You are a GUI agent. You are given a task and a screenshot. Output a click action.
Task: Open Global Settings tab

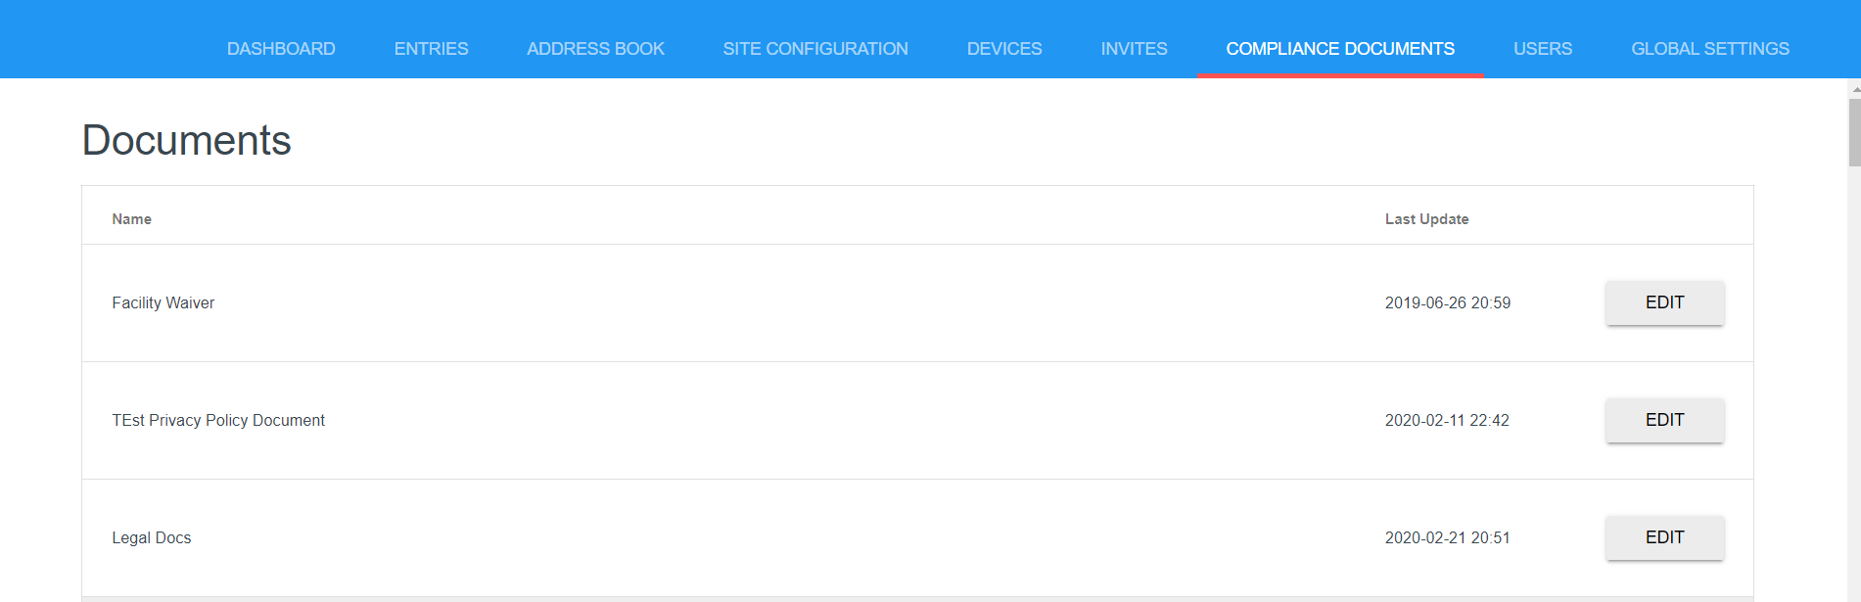(x=1710, y=49)
